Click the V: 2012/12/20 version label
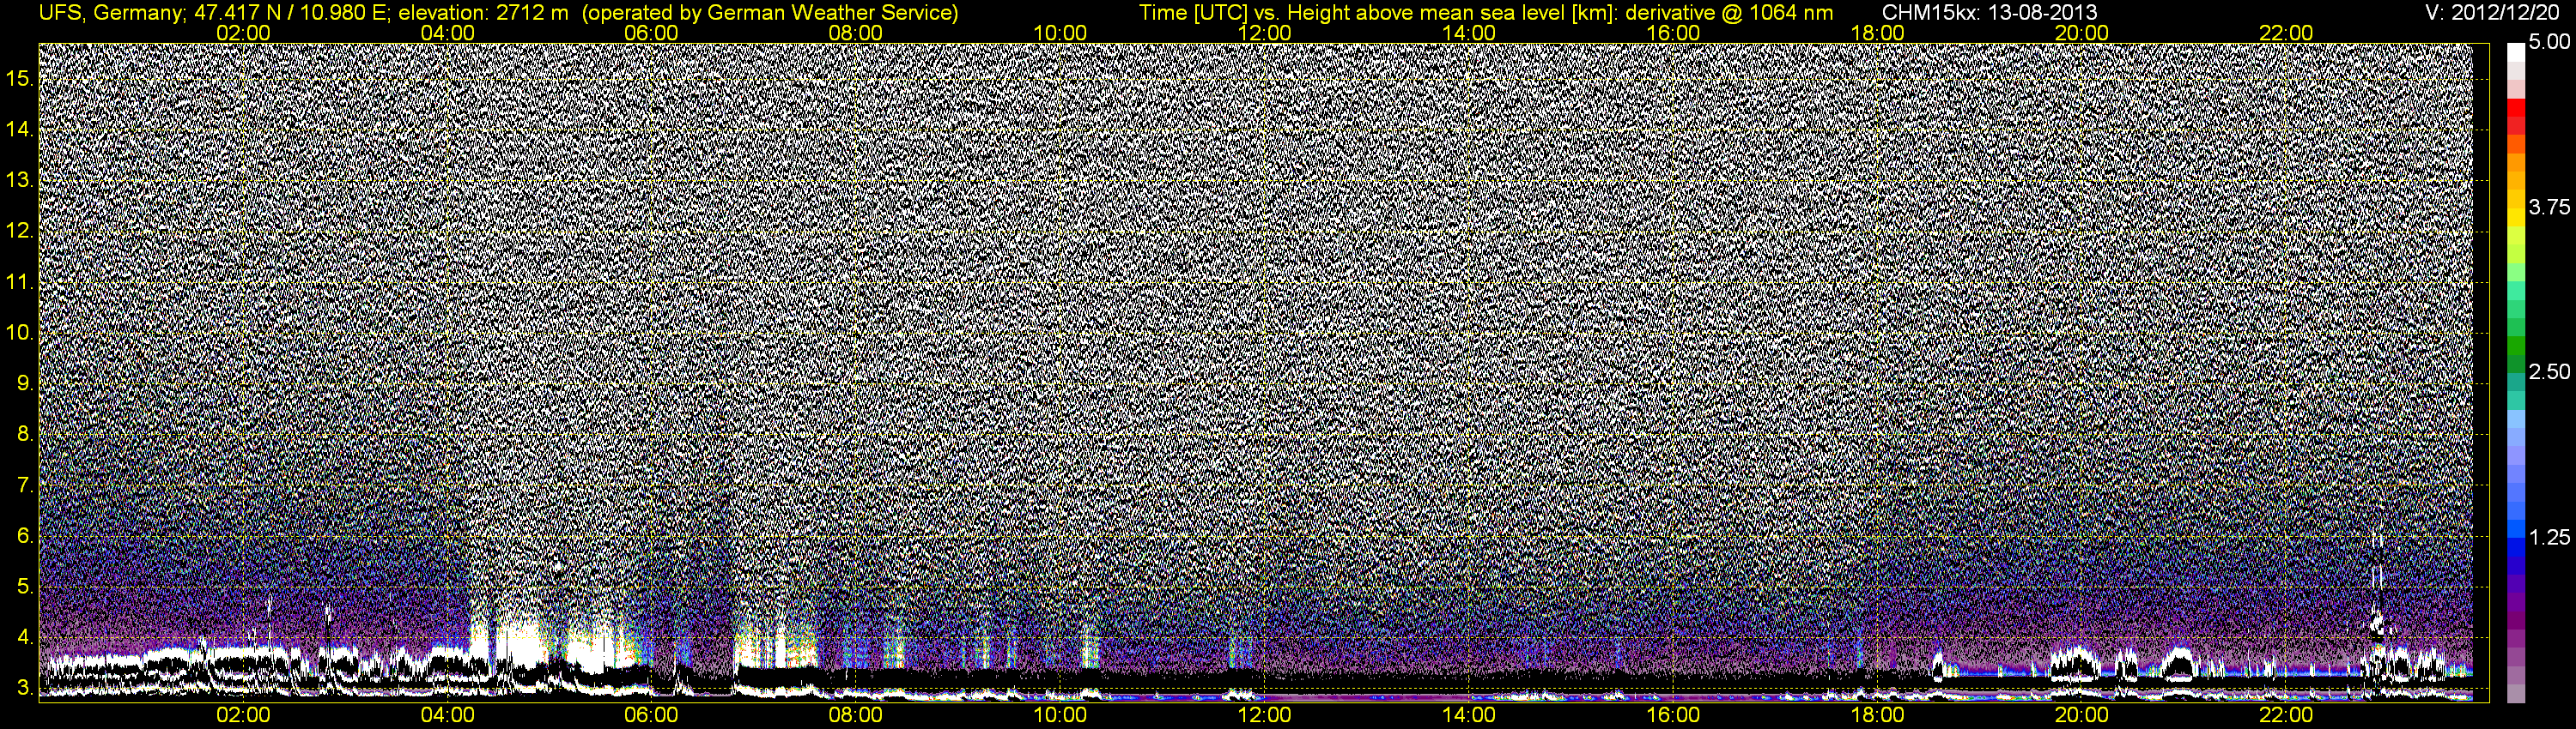Screen dimensions: 2576x729 2496,12
